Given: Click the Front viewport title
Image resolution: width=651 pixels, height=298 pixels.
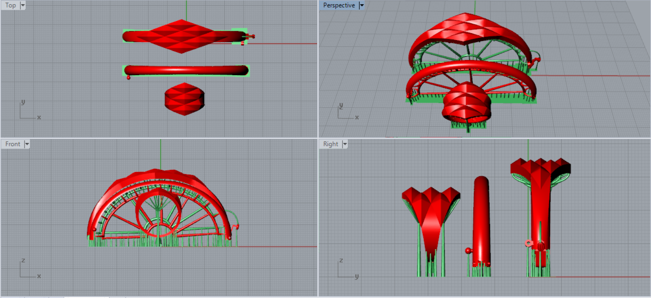Looking at the screenshot, I should [x=13, y=144].
